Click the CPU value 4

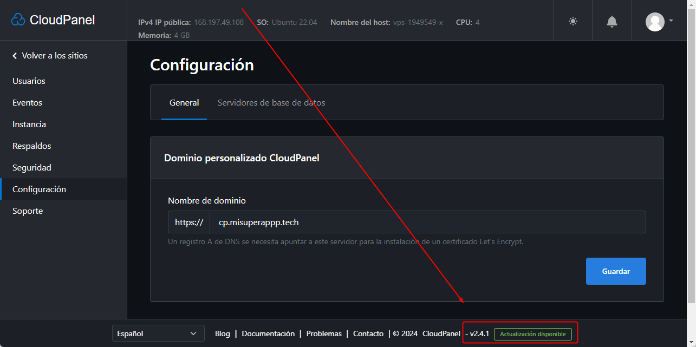tap(477, 23)
